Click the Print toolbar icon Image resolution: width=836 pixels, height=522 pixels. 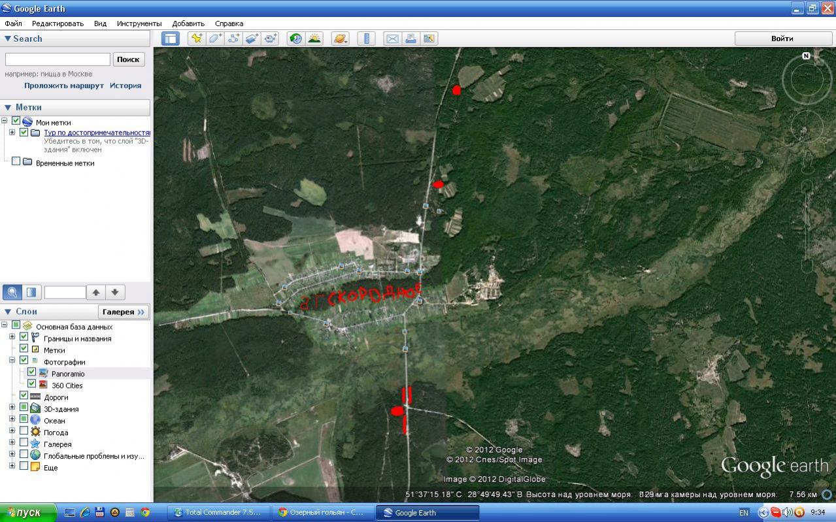tap(410, 39)
